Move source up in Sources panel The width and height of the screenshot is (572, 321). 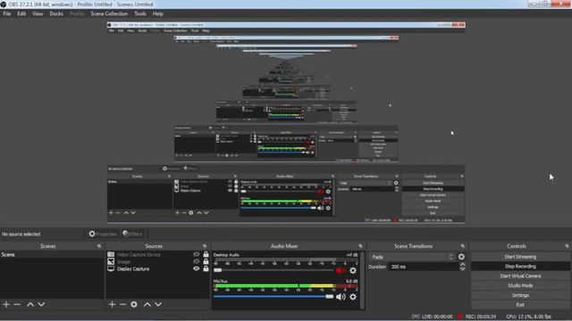(147, 304)
